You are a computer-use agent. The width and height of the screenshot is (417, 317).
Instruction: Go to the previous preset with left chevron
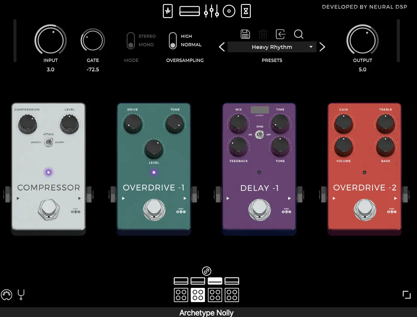click(222, 47)
